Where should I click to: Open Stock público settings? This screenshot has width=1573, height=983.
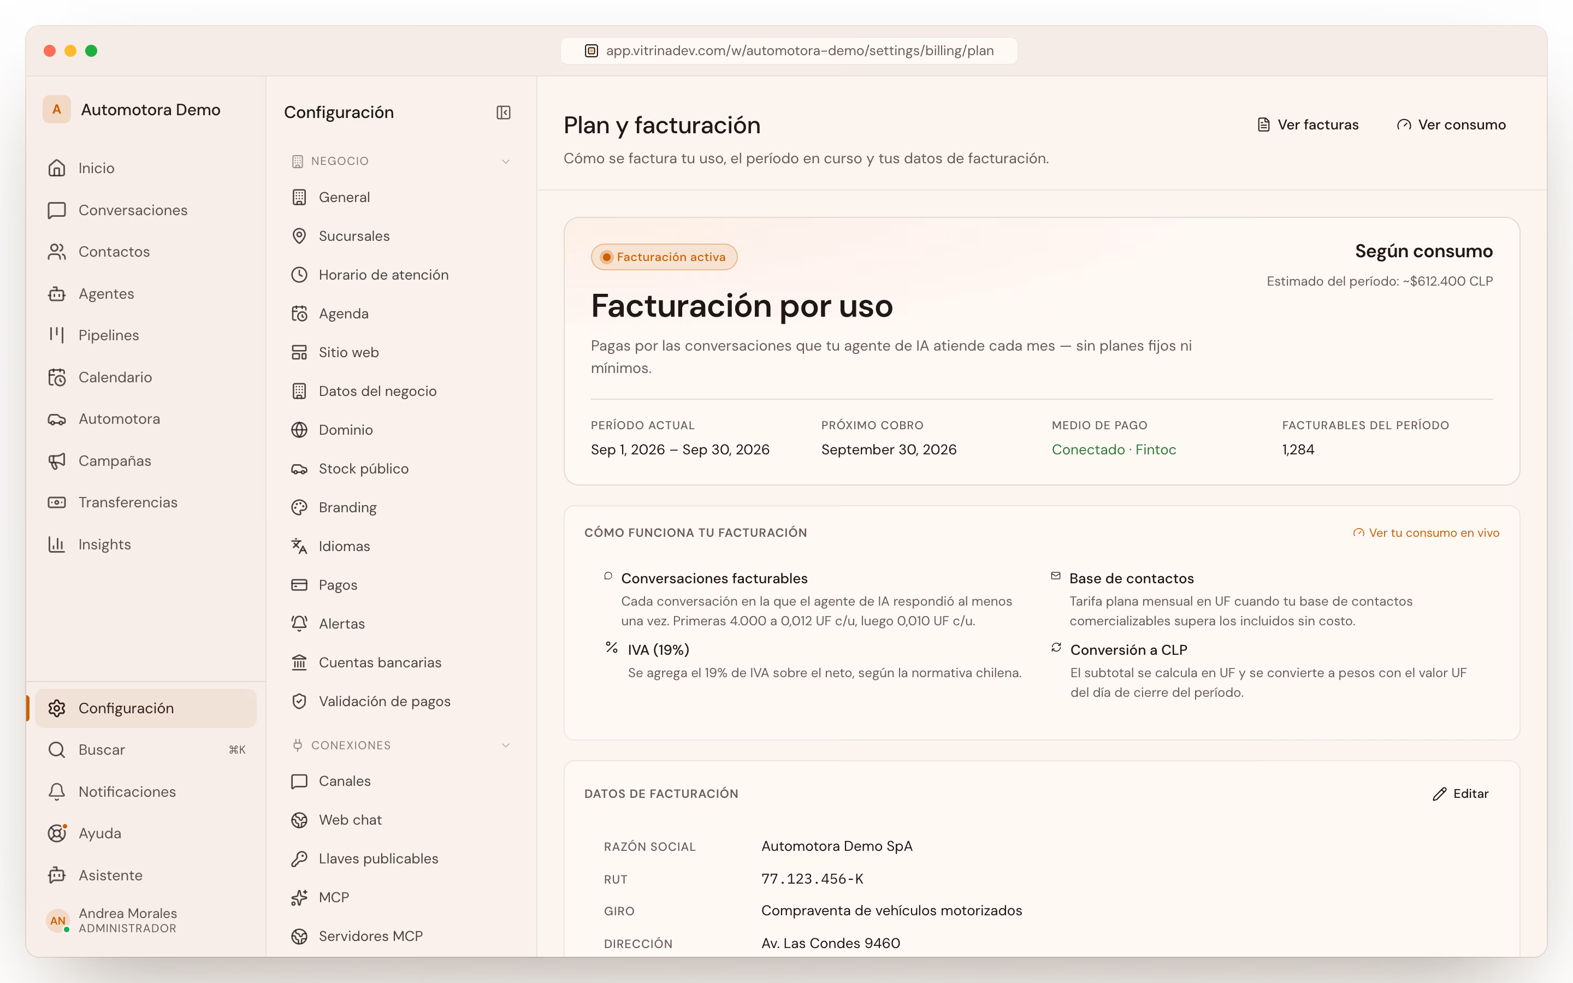click(401, 469)
